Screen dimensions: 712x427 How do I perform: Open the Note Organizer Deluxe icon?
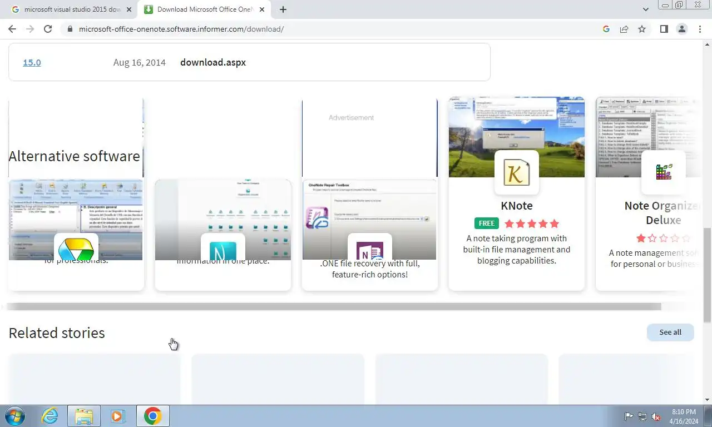click(664, 172)
